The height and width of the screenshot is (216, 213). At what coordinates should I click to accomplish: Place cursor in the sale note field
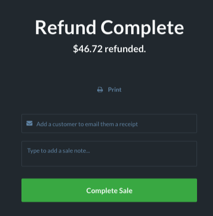[x=109, y=153]
